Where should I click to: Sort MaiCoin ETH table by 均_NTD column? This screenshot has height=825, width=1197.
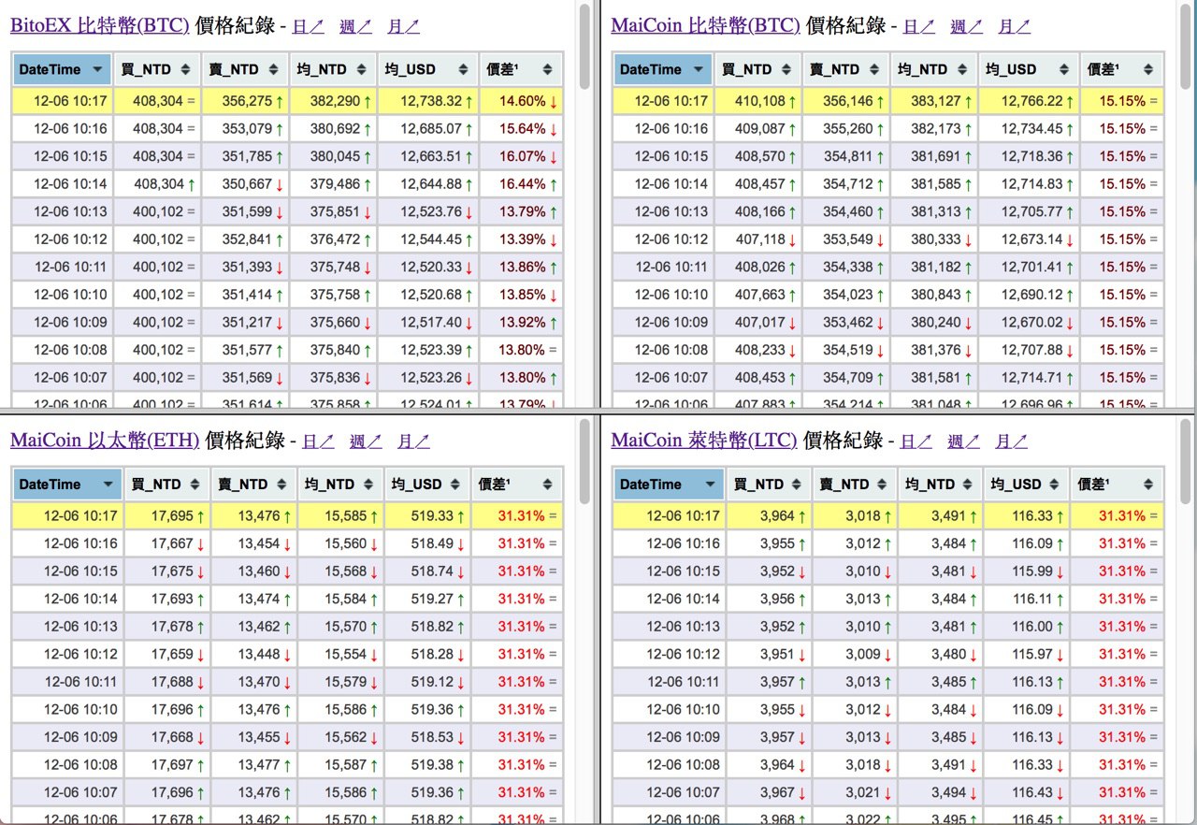(340, 485)
